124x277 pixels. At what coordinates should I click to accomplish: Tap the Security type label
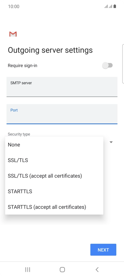pyautogui.click(x=19, y=134)
